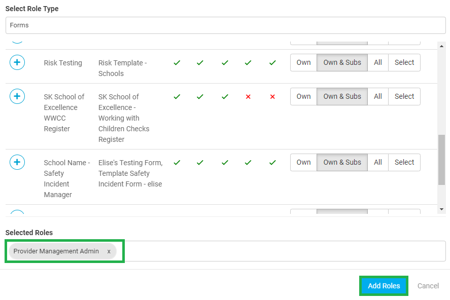This screenshot has width=450, height=300.
Task: Set SK School WWCC Register to Own & Subs
Action: click(342, 97)
